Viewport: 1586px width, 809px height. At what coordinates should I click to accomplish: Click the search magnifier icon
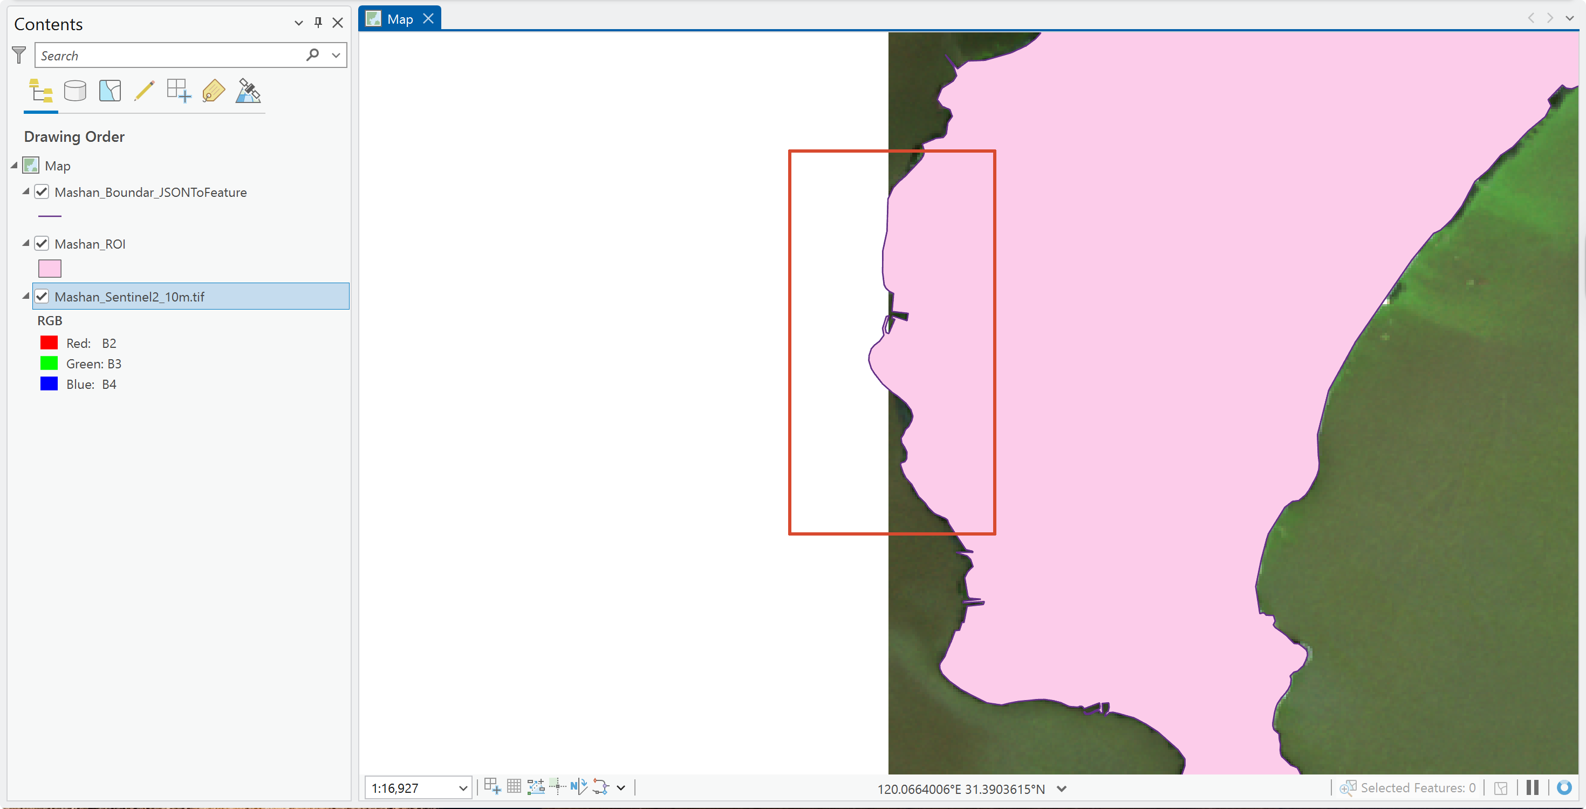click(x=312, y=55)
